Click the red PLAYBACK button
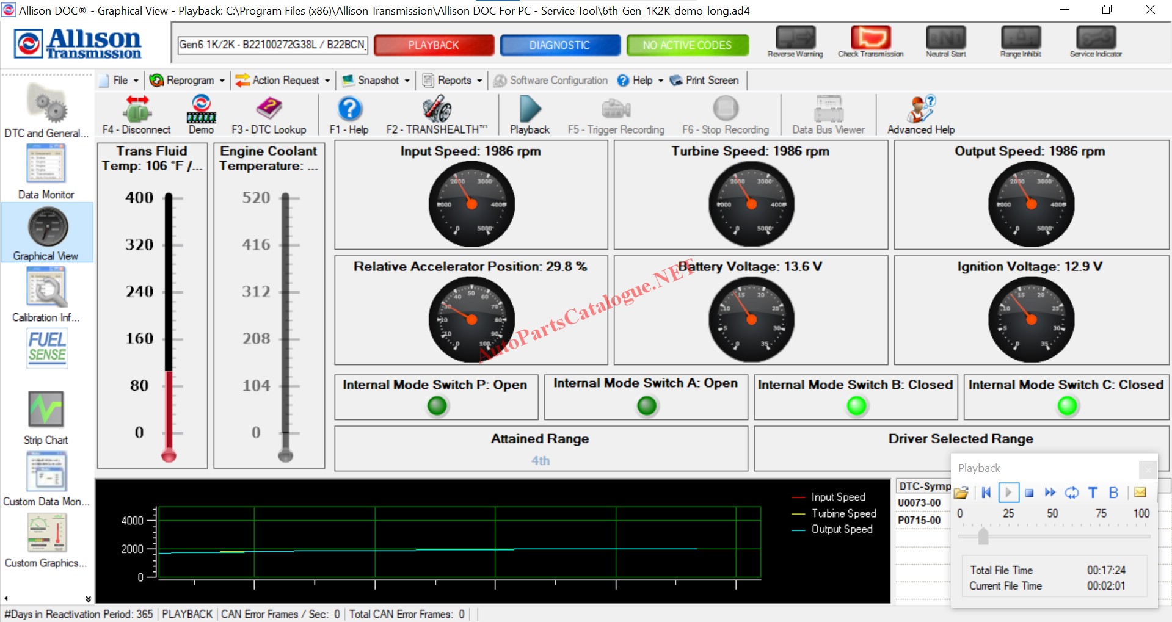Image resolution: width=1172 pixels, height=622 pixels. click(x=434, y=45)
